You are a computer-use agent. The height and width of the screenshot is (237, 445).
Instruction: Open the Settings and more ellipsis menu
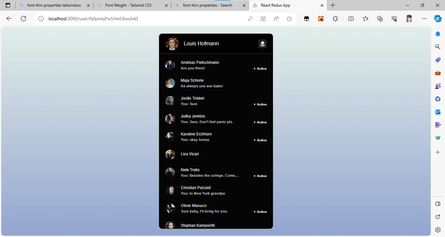tap(424, 19)
